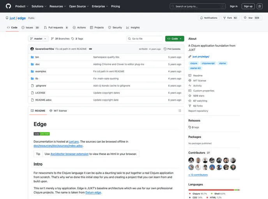Click the star icon beside 509 stars
Image resolution: width=268 pixels, height=199 pixels.
pos(190,96)
